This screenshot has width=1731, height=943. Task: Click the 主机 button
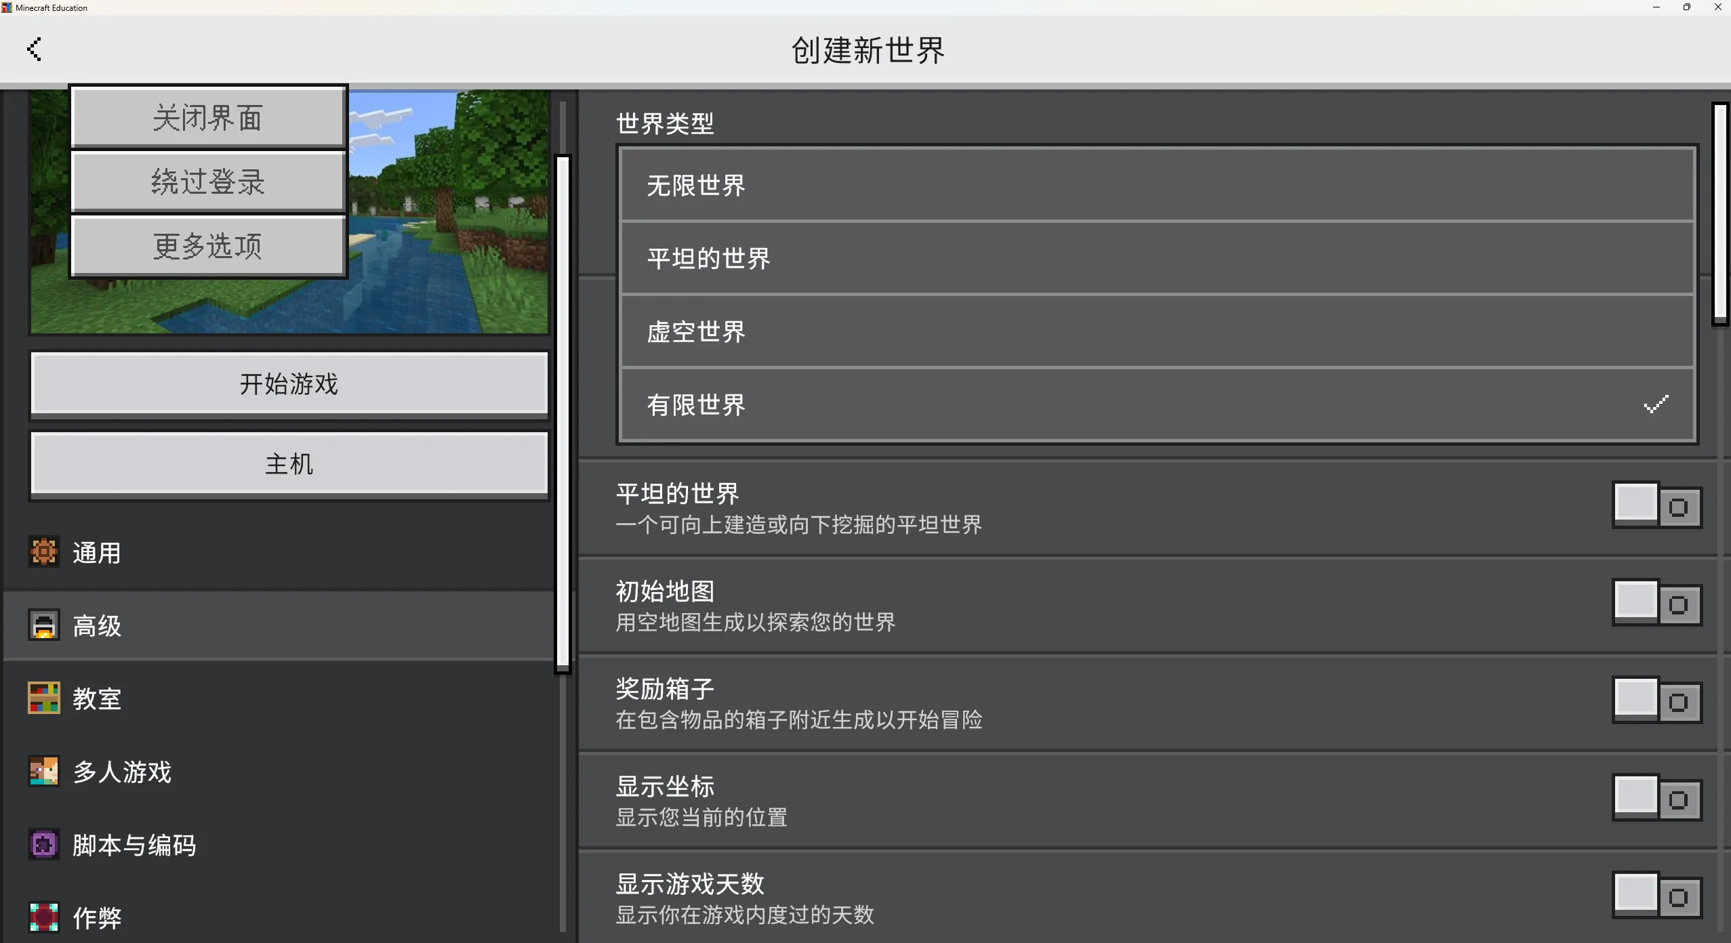pos(289,464)
